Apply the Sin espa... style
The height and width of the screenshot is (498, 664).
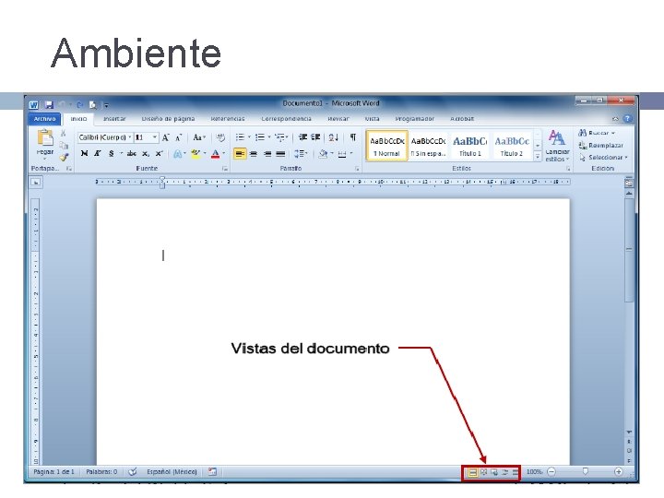click(x=428, y=146)
